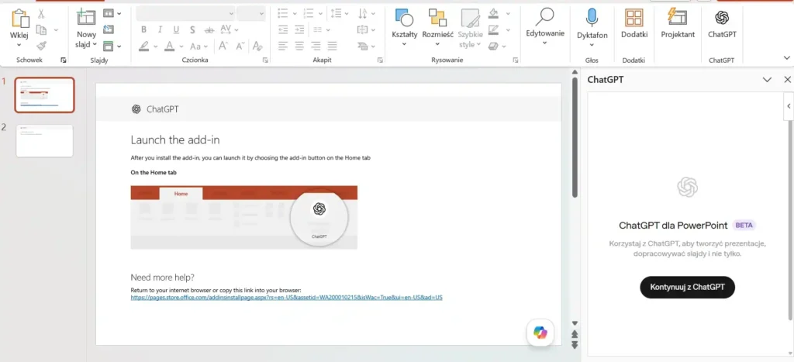Screen dimensions: 794x362
Task: Close the ChatGPT task pane
Action: tap(787, 80)
